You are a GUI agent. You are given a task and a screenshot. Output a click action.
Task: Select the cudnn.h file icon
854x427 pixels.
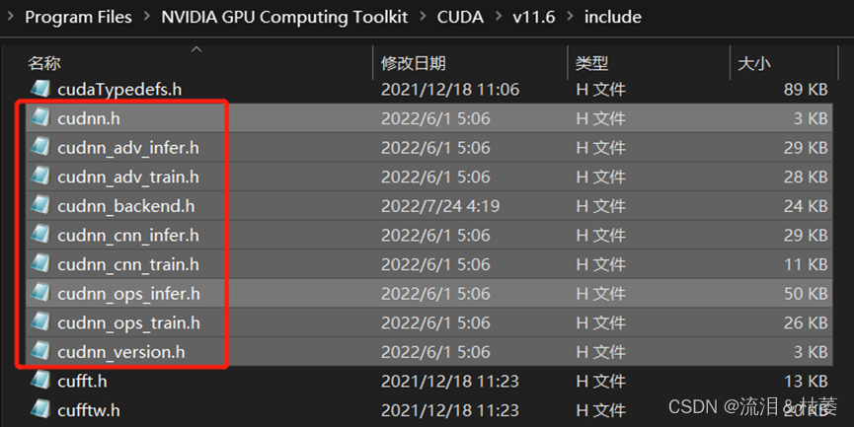coord(40,117)
